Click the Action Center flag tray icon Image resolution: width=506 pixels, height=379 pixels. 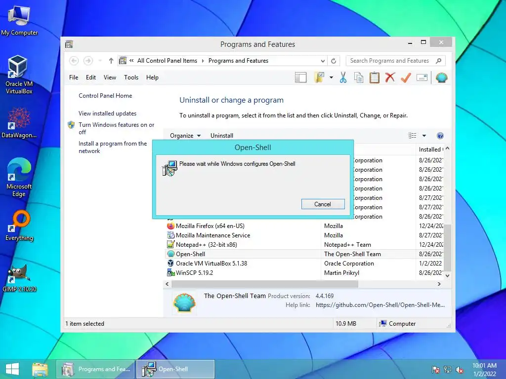(x=436, y=369)
